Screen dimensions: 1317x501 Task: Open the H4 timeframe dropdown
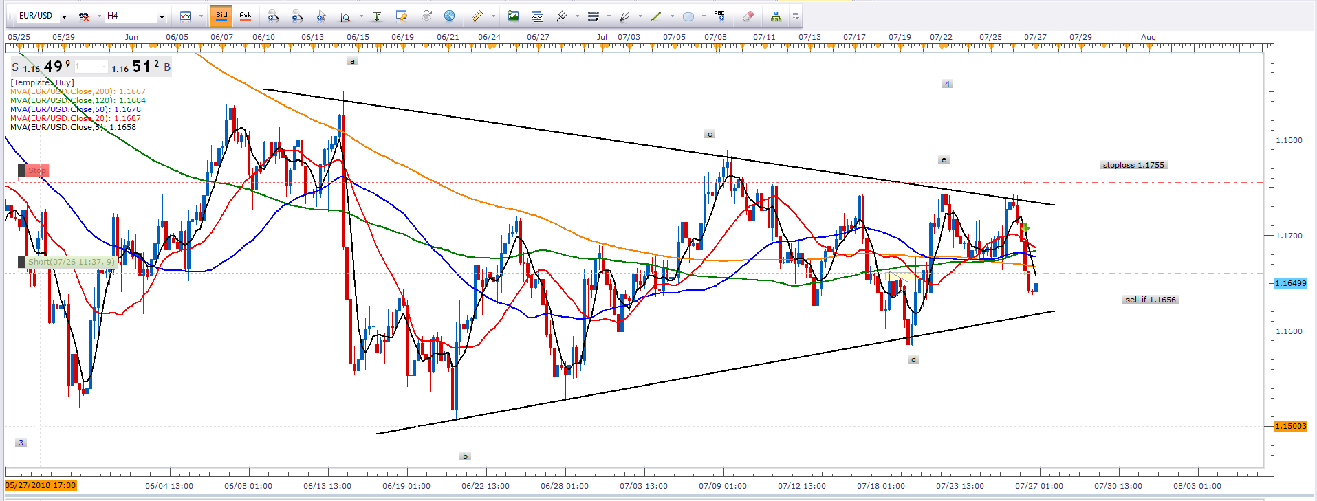[162, 16]
